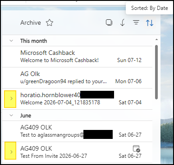Click the This month group label
The height and width of the screenshot is (165, 174).
point(34,41)
